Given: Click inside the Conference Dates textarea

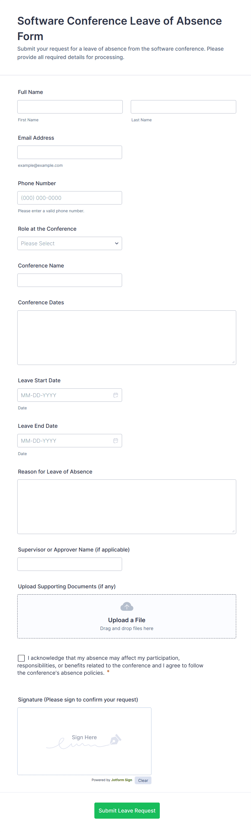Looking at the screenshot, I should (x=127, y=337).
